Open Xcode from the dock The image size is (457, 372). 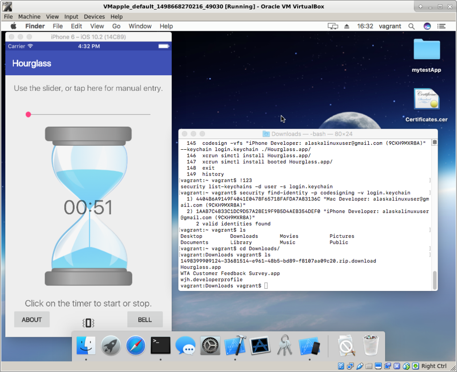(235, 345)
